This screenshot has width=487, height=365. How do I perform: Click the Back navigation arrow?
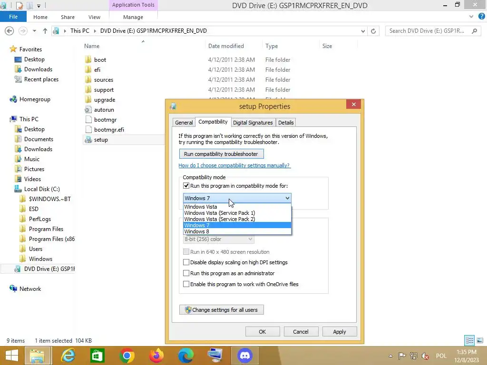(x=10, y=31)
